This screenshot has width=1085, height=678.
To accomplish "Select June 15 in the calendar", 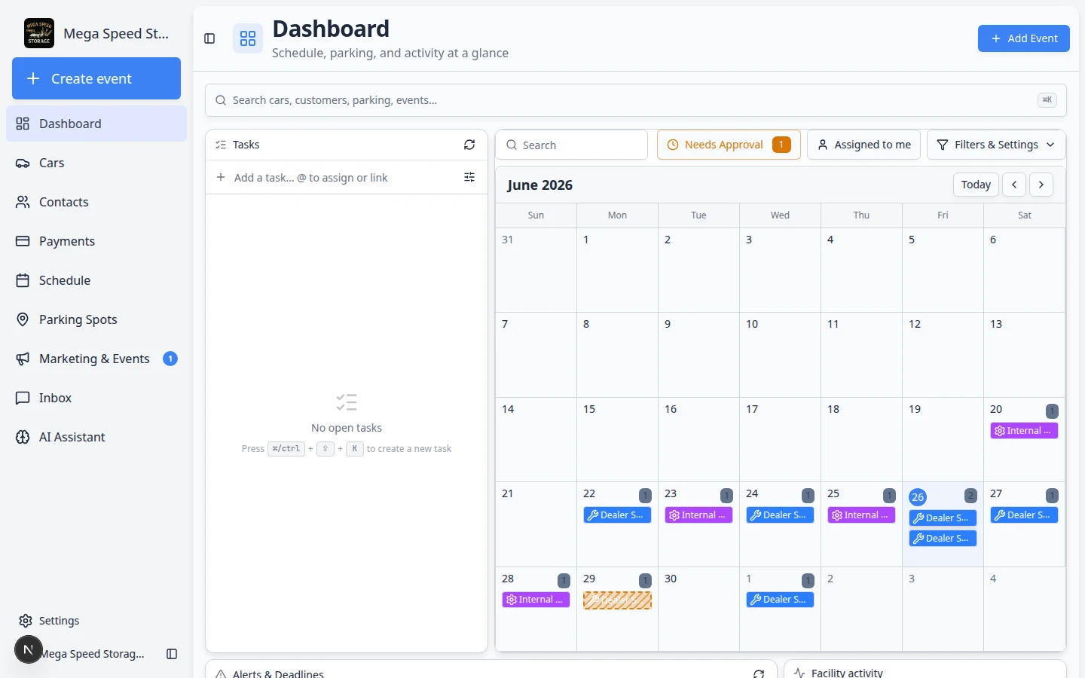I will point(617,439).
